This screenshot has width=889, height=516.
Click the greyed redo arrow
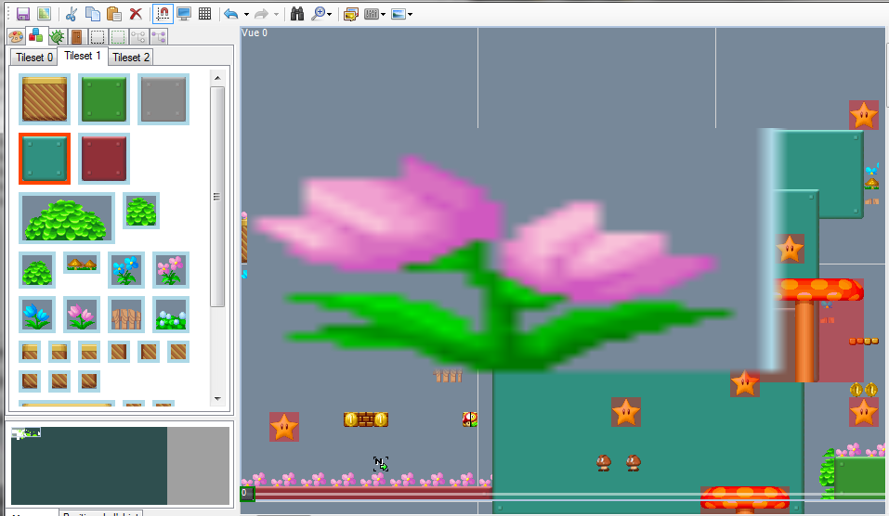261,14
